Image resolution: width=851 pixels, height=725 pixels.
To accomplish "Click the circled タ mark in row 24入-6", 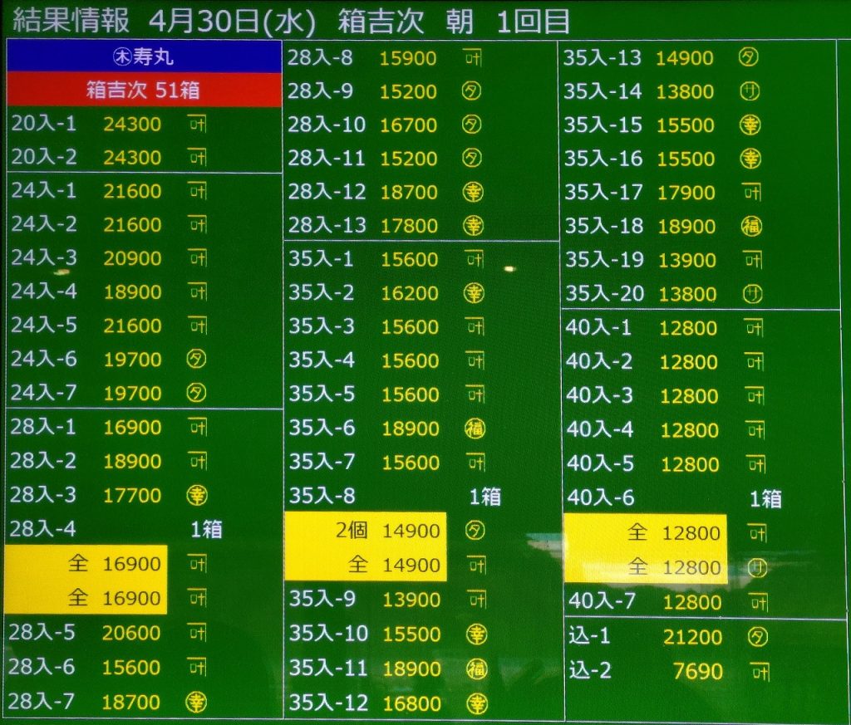I will 196,359.
